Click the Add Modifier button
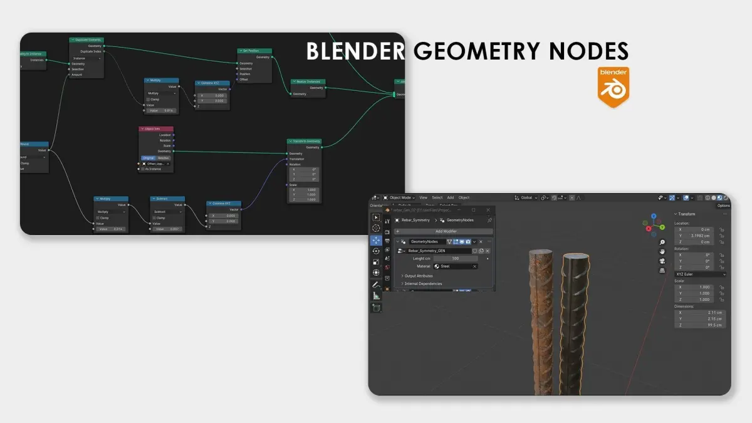This screenshot has width=752, height=423. (x=446, y=231)
